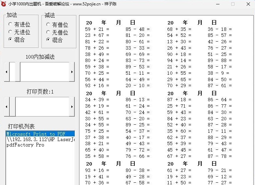The height and width of the screenshot is (185, 255).
Task: Click problem 36 - 18 = in preview
Action: (220, 29)
